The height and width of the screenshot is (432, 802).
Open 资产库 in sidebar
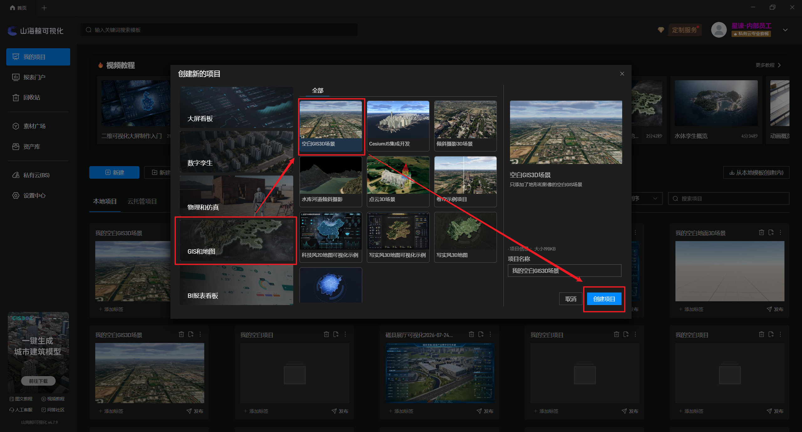tap(38, 146)
